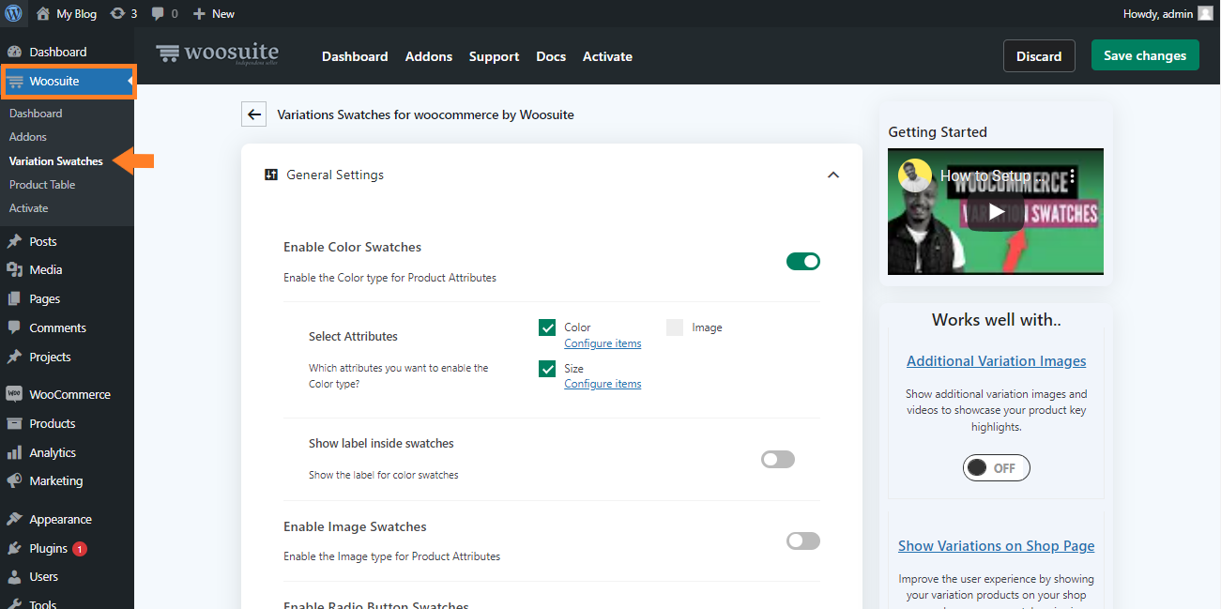Click the Woosuite cart icon in sidebar
Image resolution: width=1221 pixels, height=609 pixels.
(14, 82)
